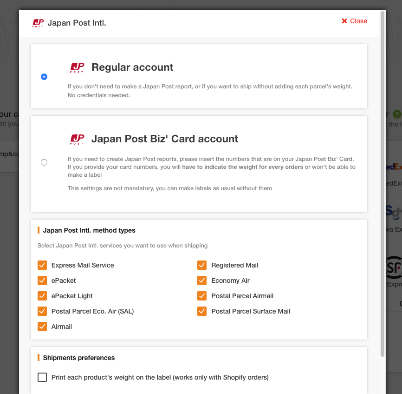
Task: Untick Postal Parcel Surface Mail
Action: click(202, 311)
